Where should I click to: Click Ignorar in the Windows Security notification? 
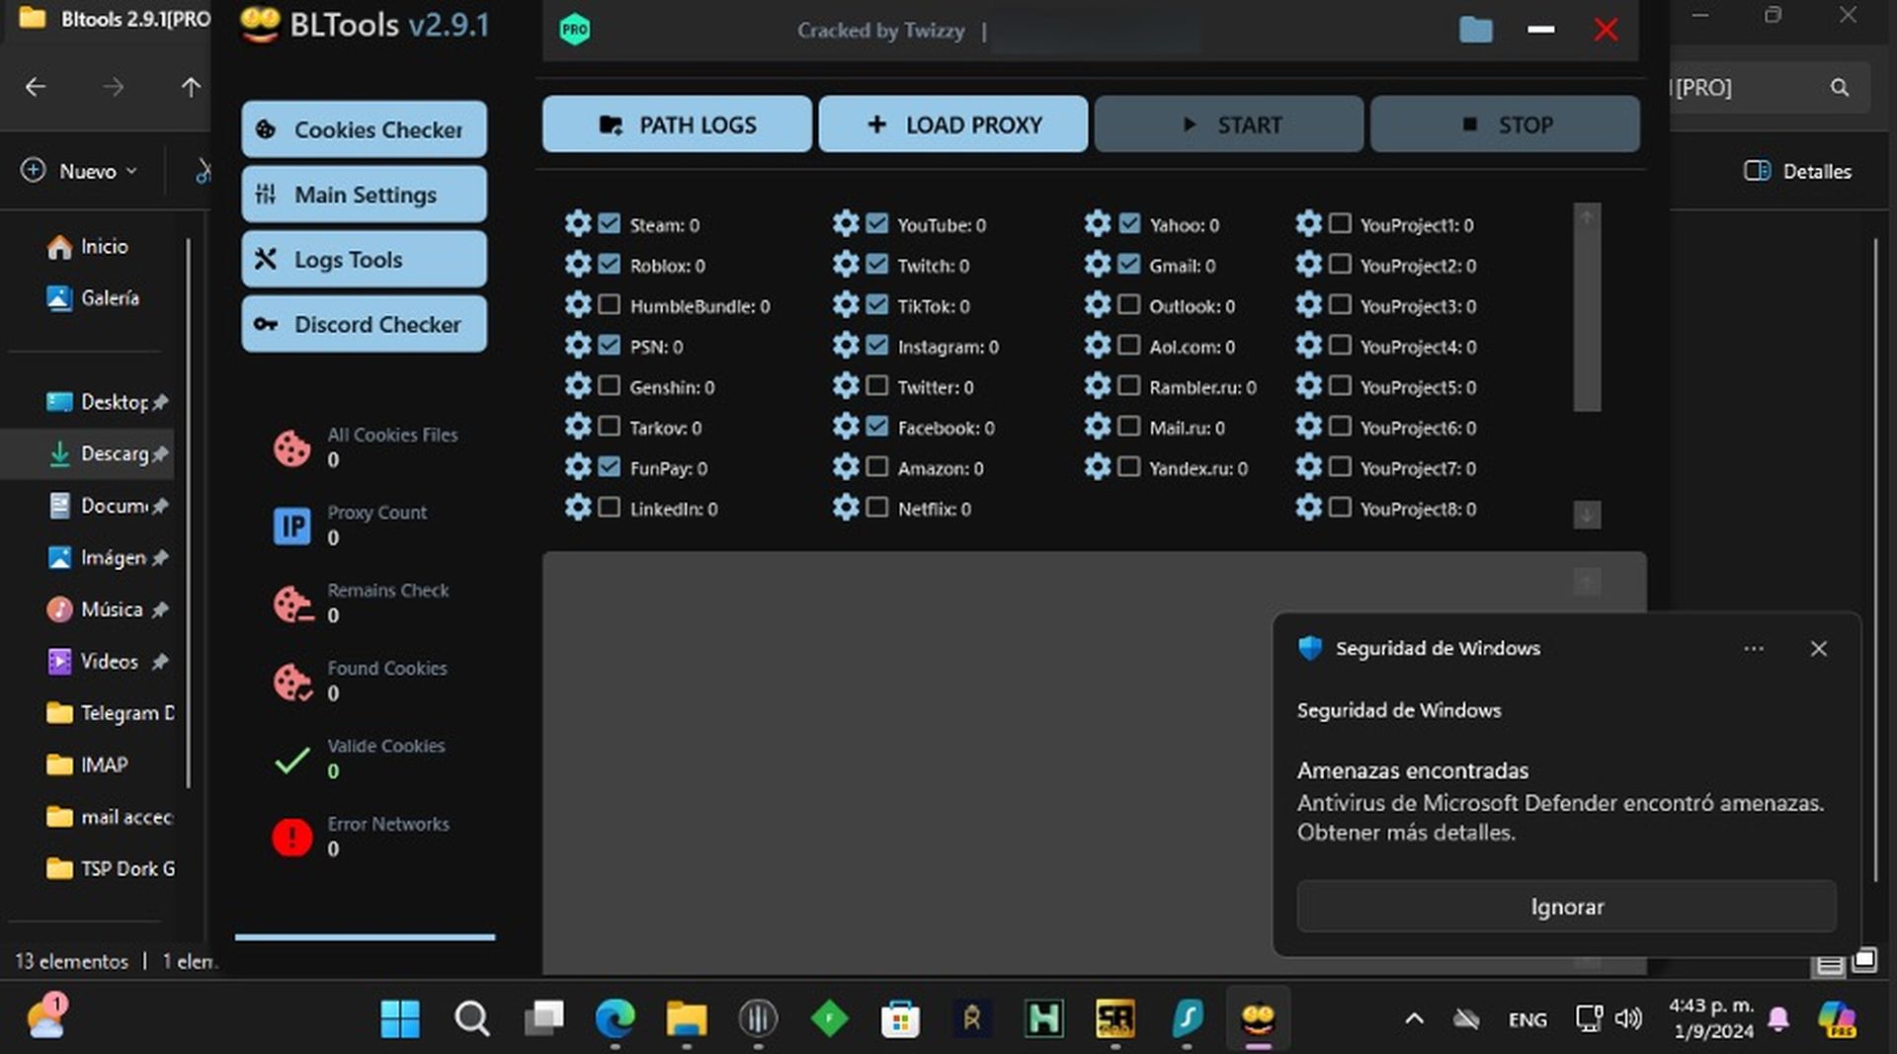pyautogui.click(x=1567, y=906)
